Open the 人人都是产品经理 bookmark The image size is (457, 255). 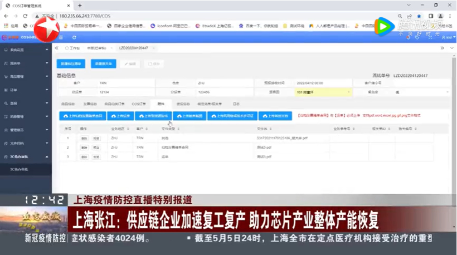coord(329,26)
